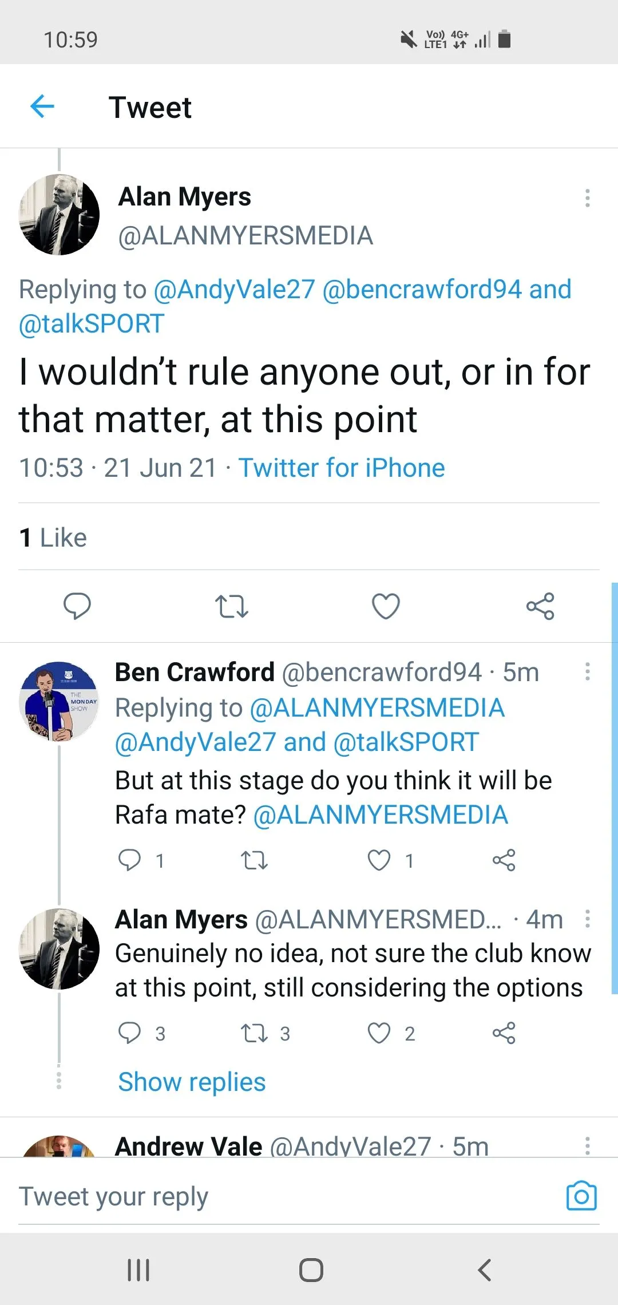The image size is (618, 1305).
Task: Reply to Alan Myers' main tweet
Action: tap(77, 606)
